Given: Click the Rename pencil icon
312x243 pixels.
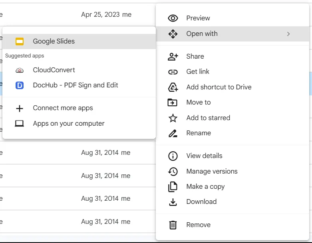Looking at the screenshot, I should coord(173,133).
